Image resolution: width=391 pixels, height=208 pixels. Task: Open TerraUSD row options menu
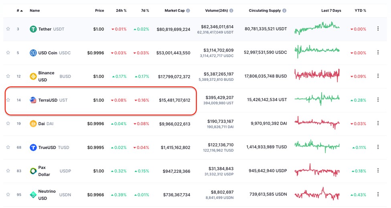(378, 100)
